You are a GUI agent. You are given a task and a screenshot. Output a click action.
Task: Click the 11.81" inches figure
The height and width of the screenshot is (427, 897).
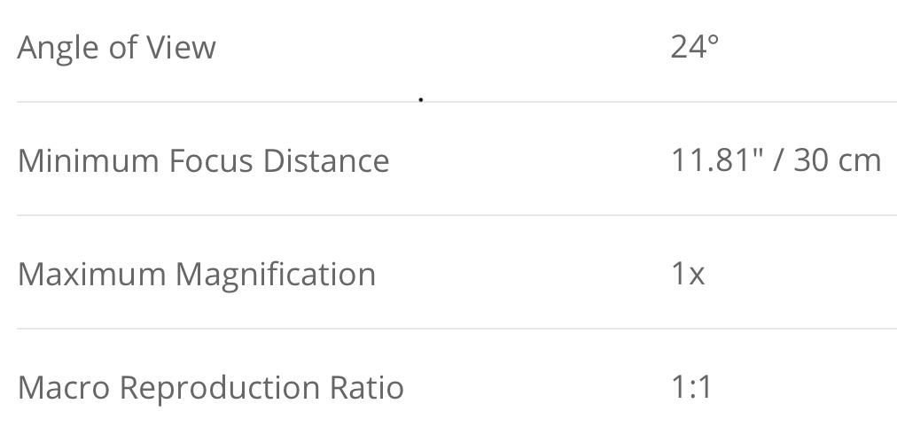point(714,160)
